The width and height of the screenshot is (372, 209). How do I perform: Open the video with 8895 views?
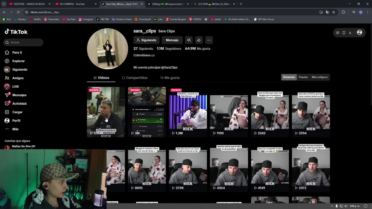coord(147,167)
